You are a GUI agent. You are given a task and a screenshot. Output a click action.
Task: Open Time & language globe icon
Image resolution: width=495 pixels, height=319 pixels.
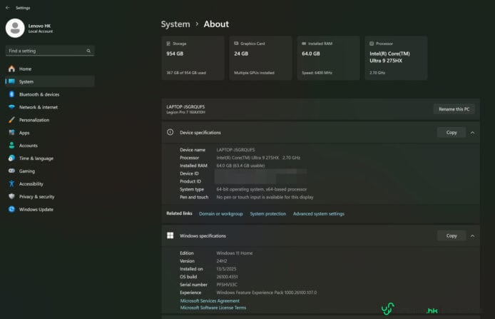[x=11, y=158]
